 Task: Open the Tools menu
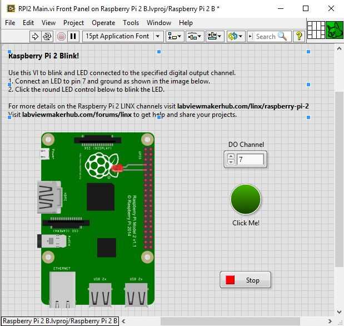click(x=131, y=23)
